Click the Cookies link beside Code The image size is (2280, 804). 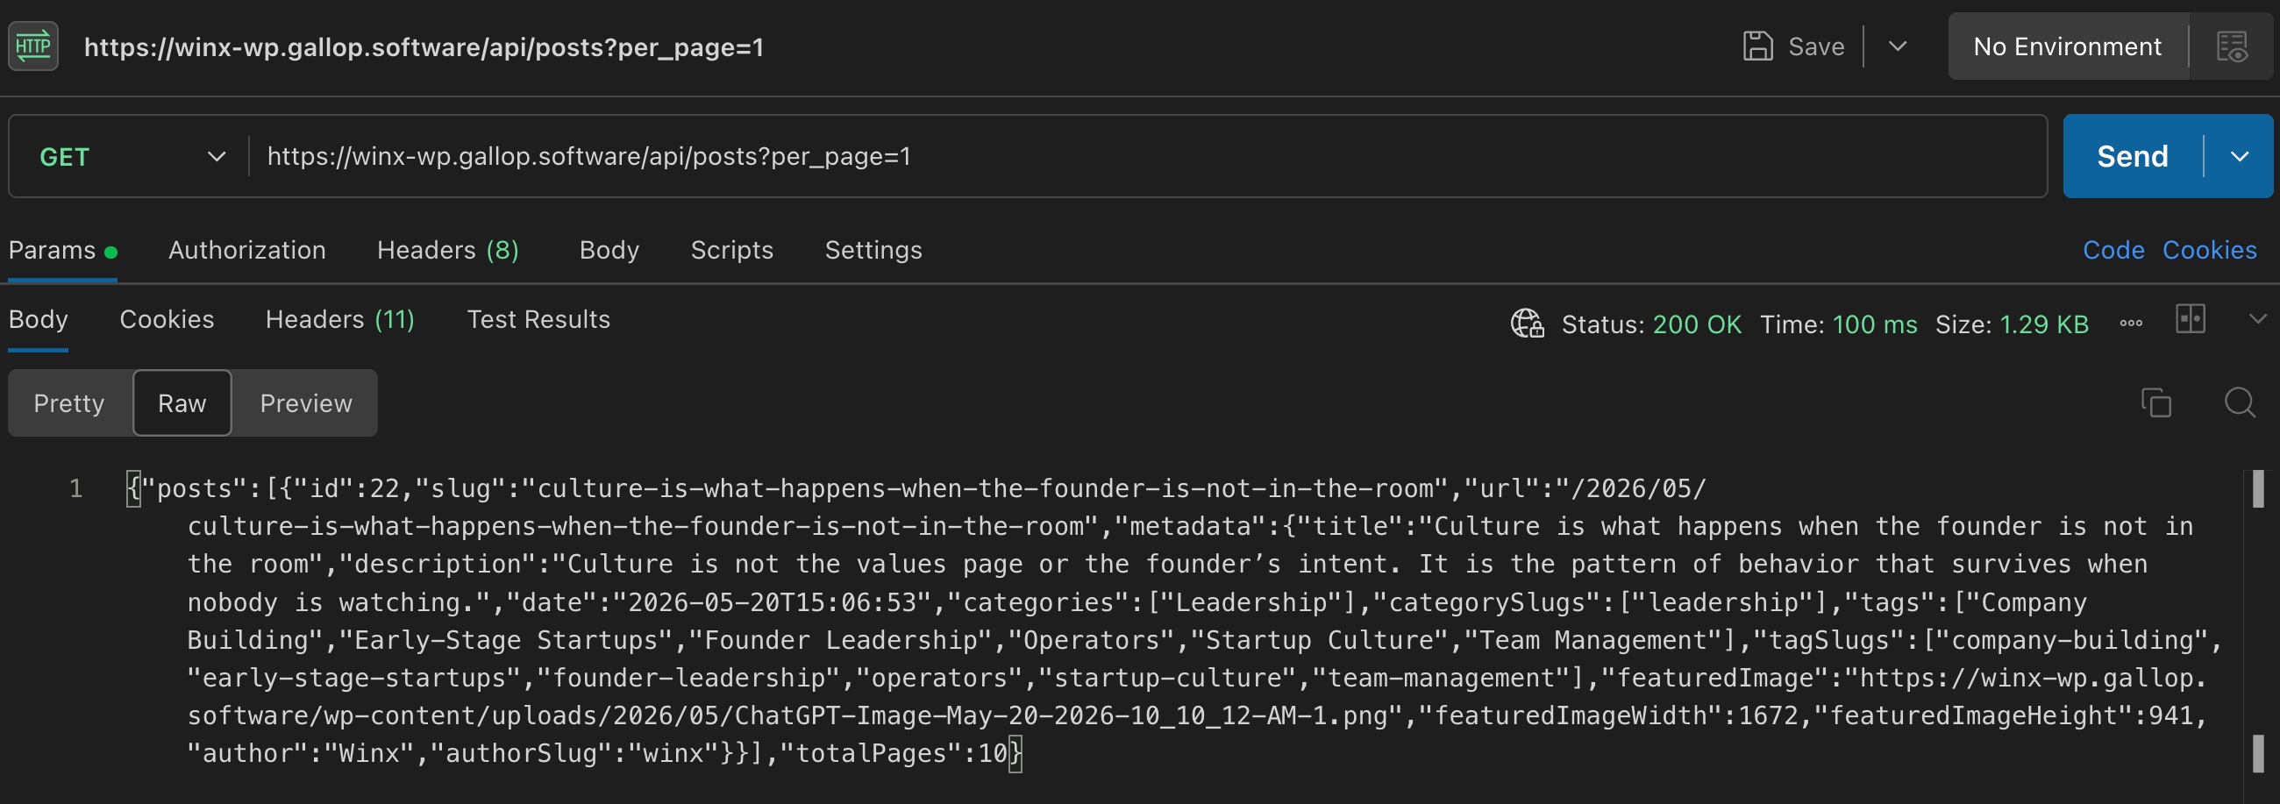click(2209, 250)
